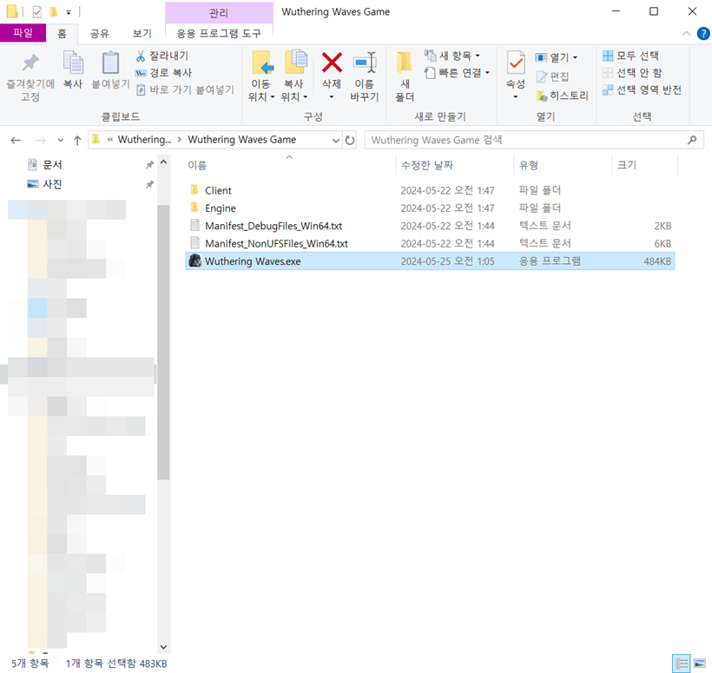Click the Copy (복사) ribbon icon

tap(73, 63)
